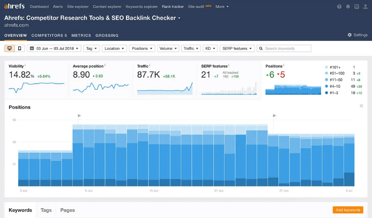372x218 pixels.
Task: Show info for Average position metric
Action: click(x=105, y=65)
